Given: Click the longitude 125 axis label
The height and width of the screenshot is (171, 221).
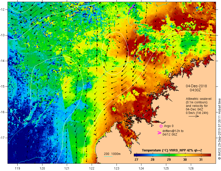Looking at the screenshot, I should click(x=166, y=168).
